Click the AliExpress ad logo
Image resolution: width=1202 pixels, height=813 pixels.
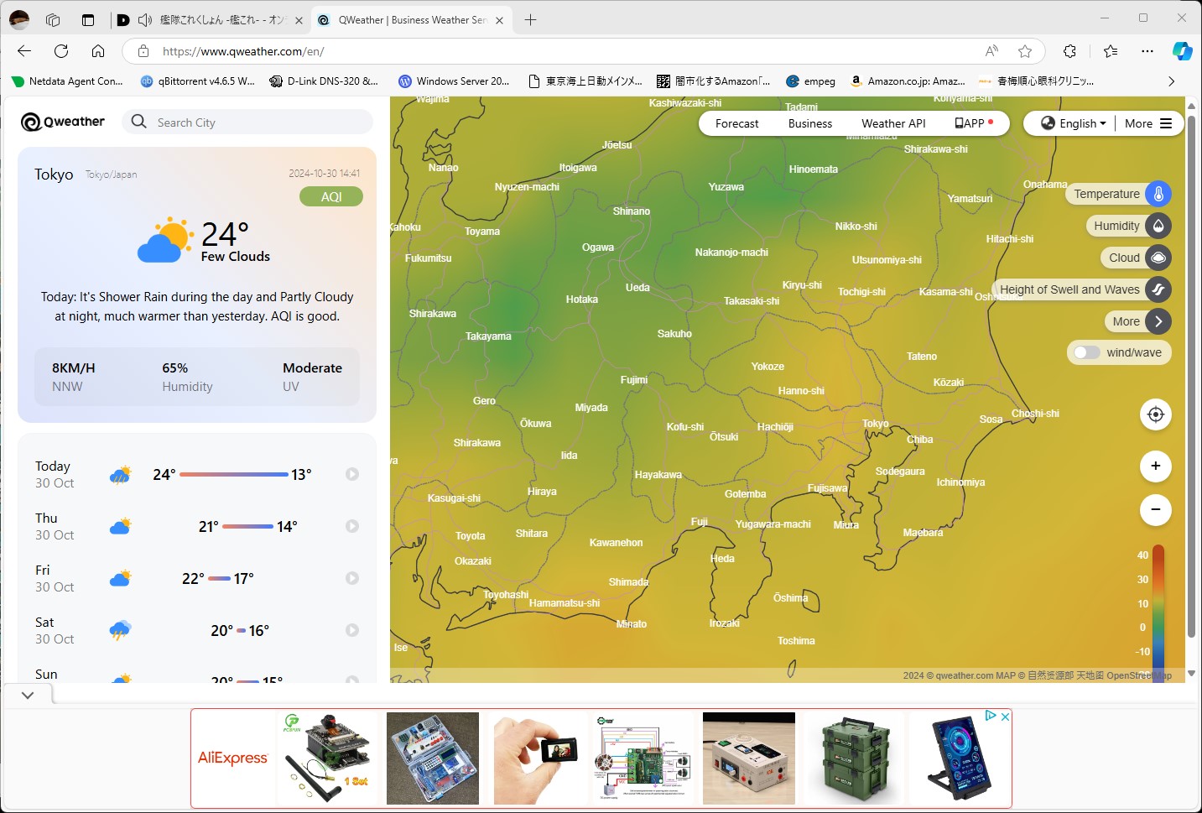click(232, 758)
